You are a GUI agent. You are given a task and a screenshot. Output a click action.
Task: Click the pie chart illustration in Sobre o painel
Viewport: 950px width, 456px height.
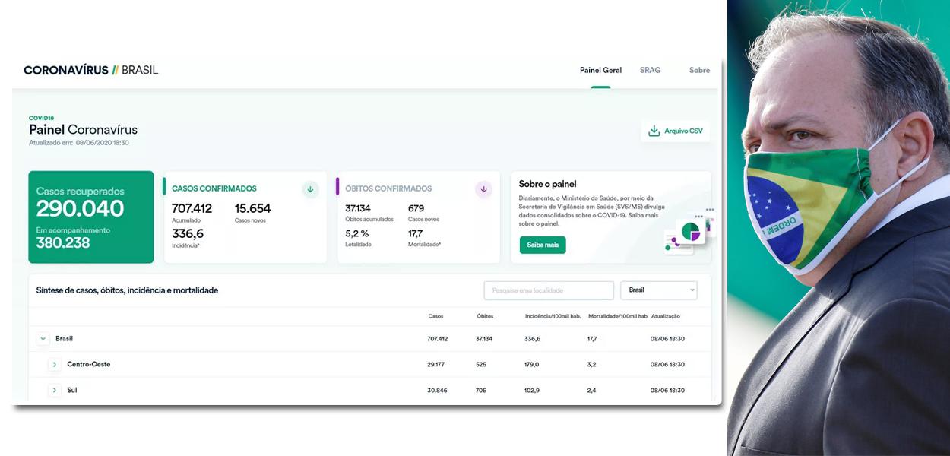coord(690,233)
